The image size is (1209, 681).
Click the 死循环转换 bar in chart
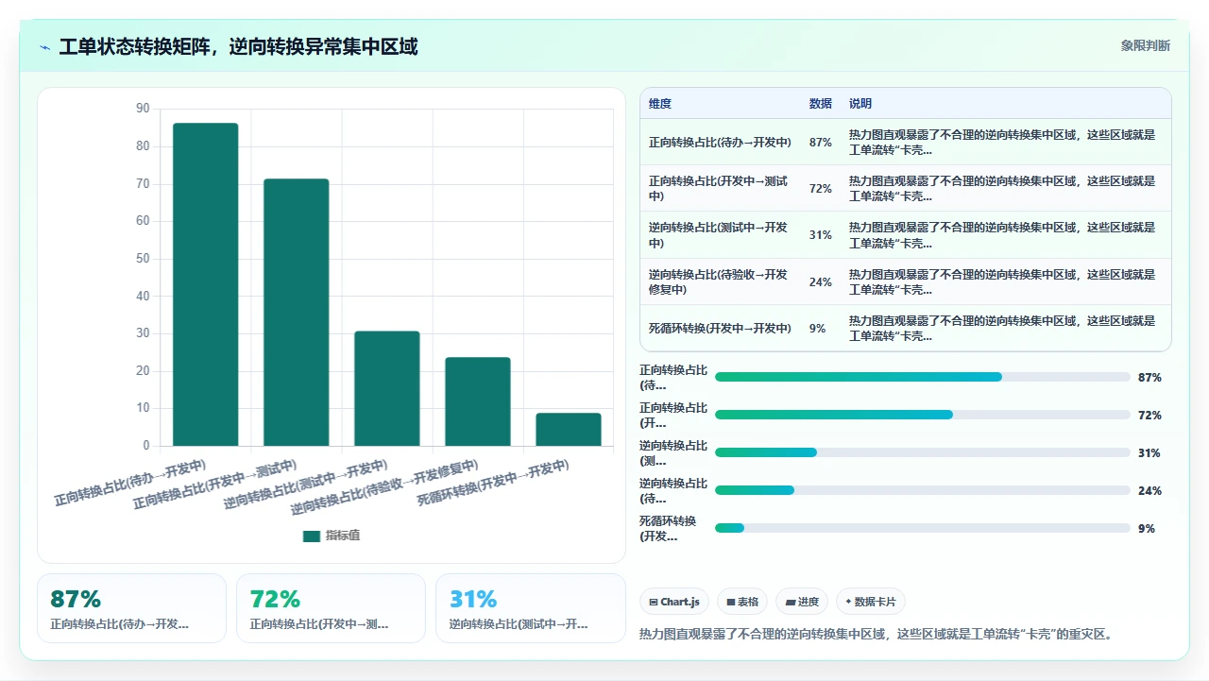pyautogui.click(x=569, y=430)
